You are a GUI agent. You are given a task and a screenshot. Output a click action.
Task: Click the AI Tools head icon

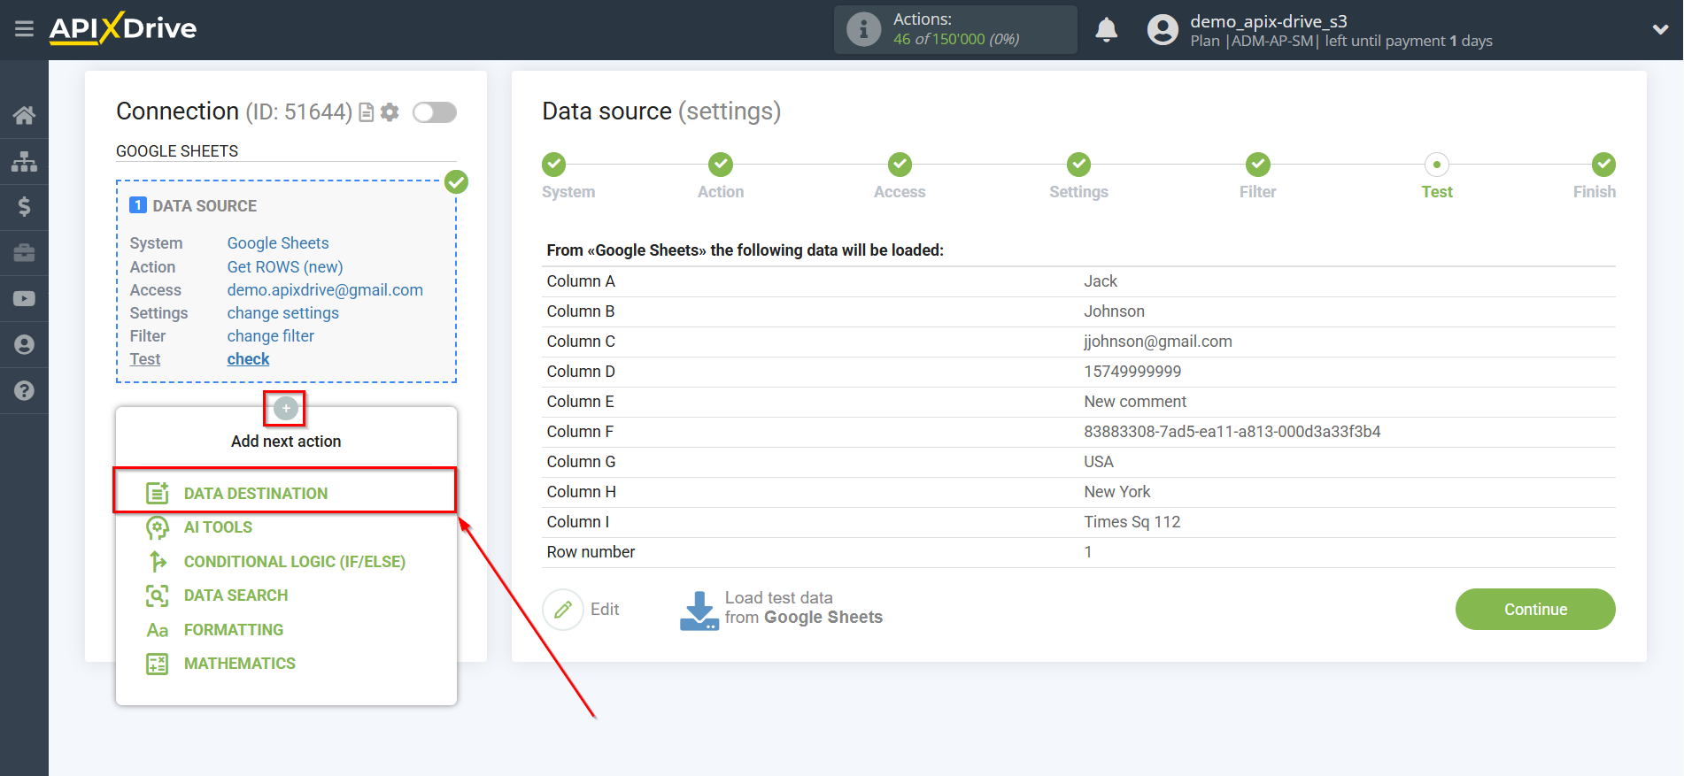157,527
